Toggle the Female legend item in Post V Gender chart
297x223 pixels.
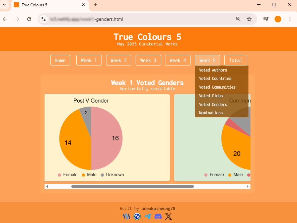(x=68, y=175)
